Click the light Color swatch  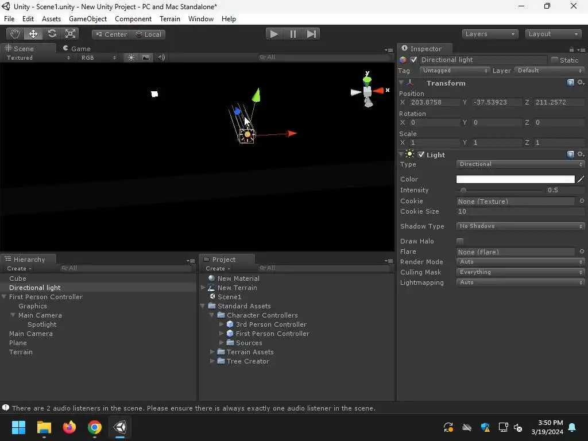pos(515,179)
